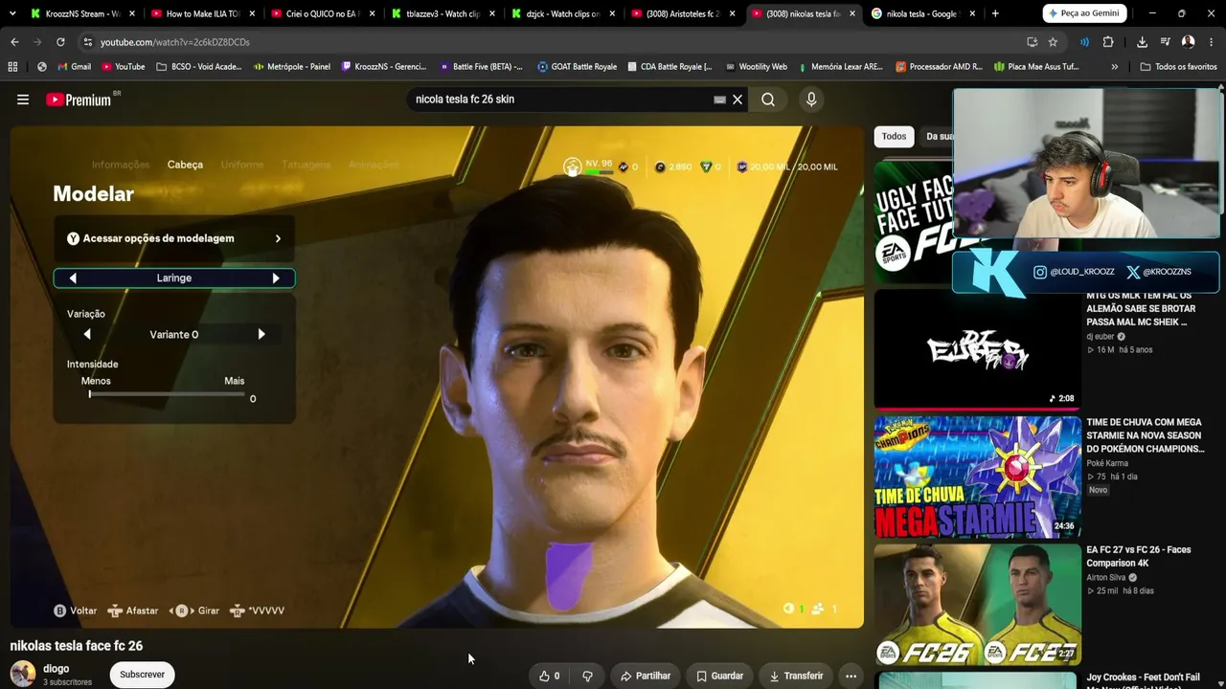Open the browser downloads icon
The image size is (1226, 689).
(1142, 42)
